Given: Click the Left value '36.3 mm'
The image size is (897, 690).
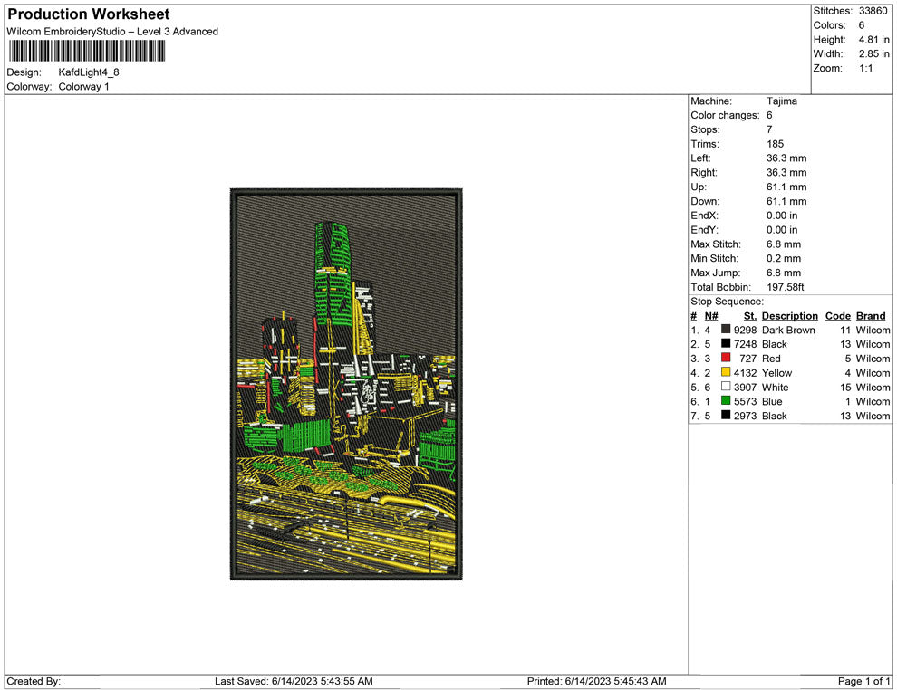Looking at the screenshot, I should coord(786,158).
